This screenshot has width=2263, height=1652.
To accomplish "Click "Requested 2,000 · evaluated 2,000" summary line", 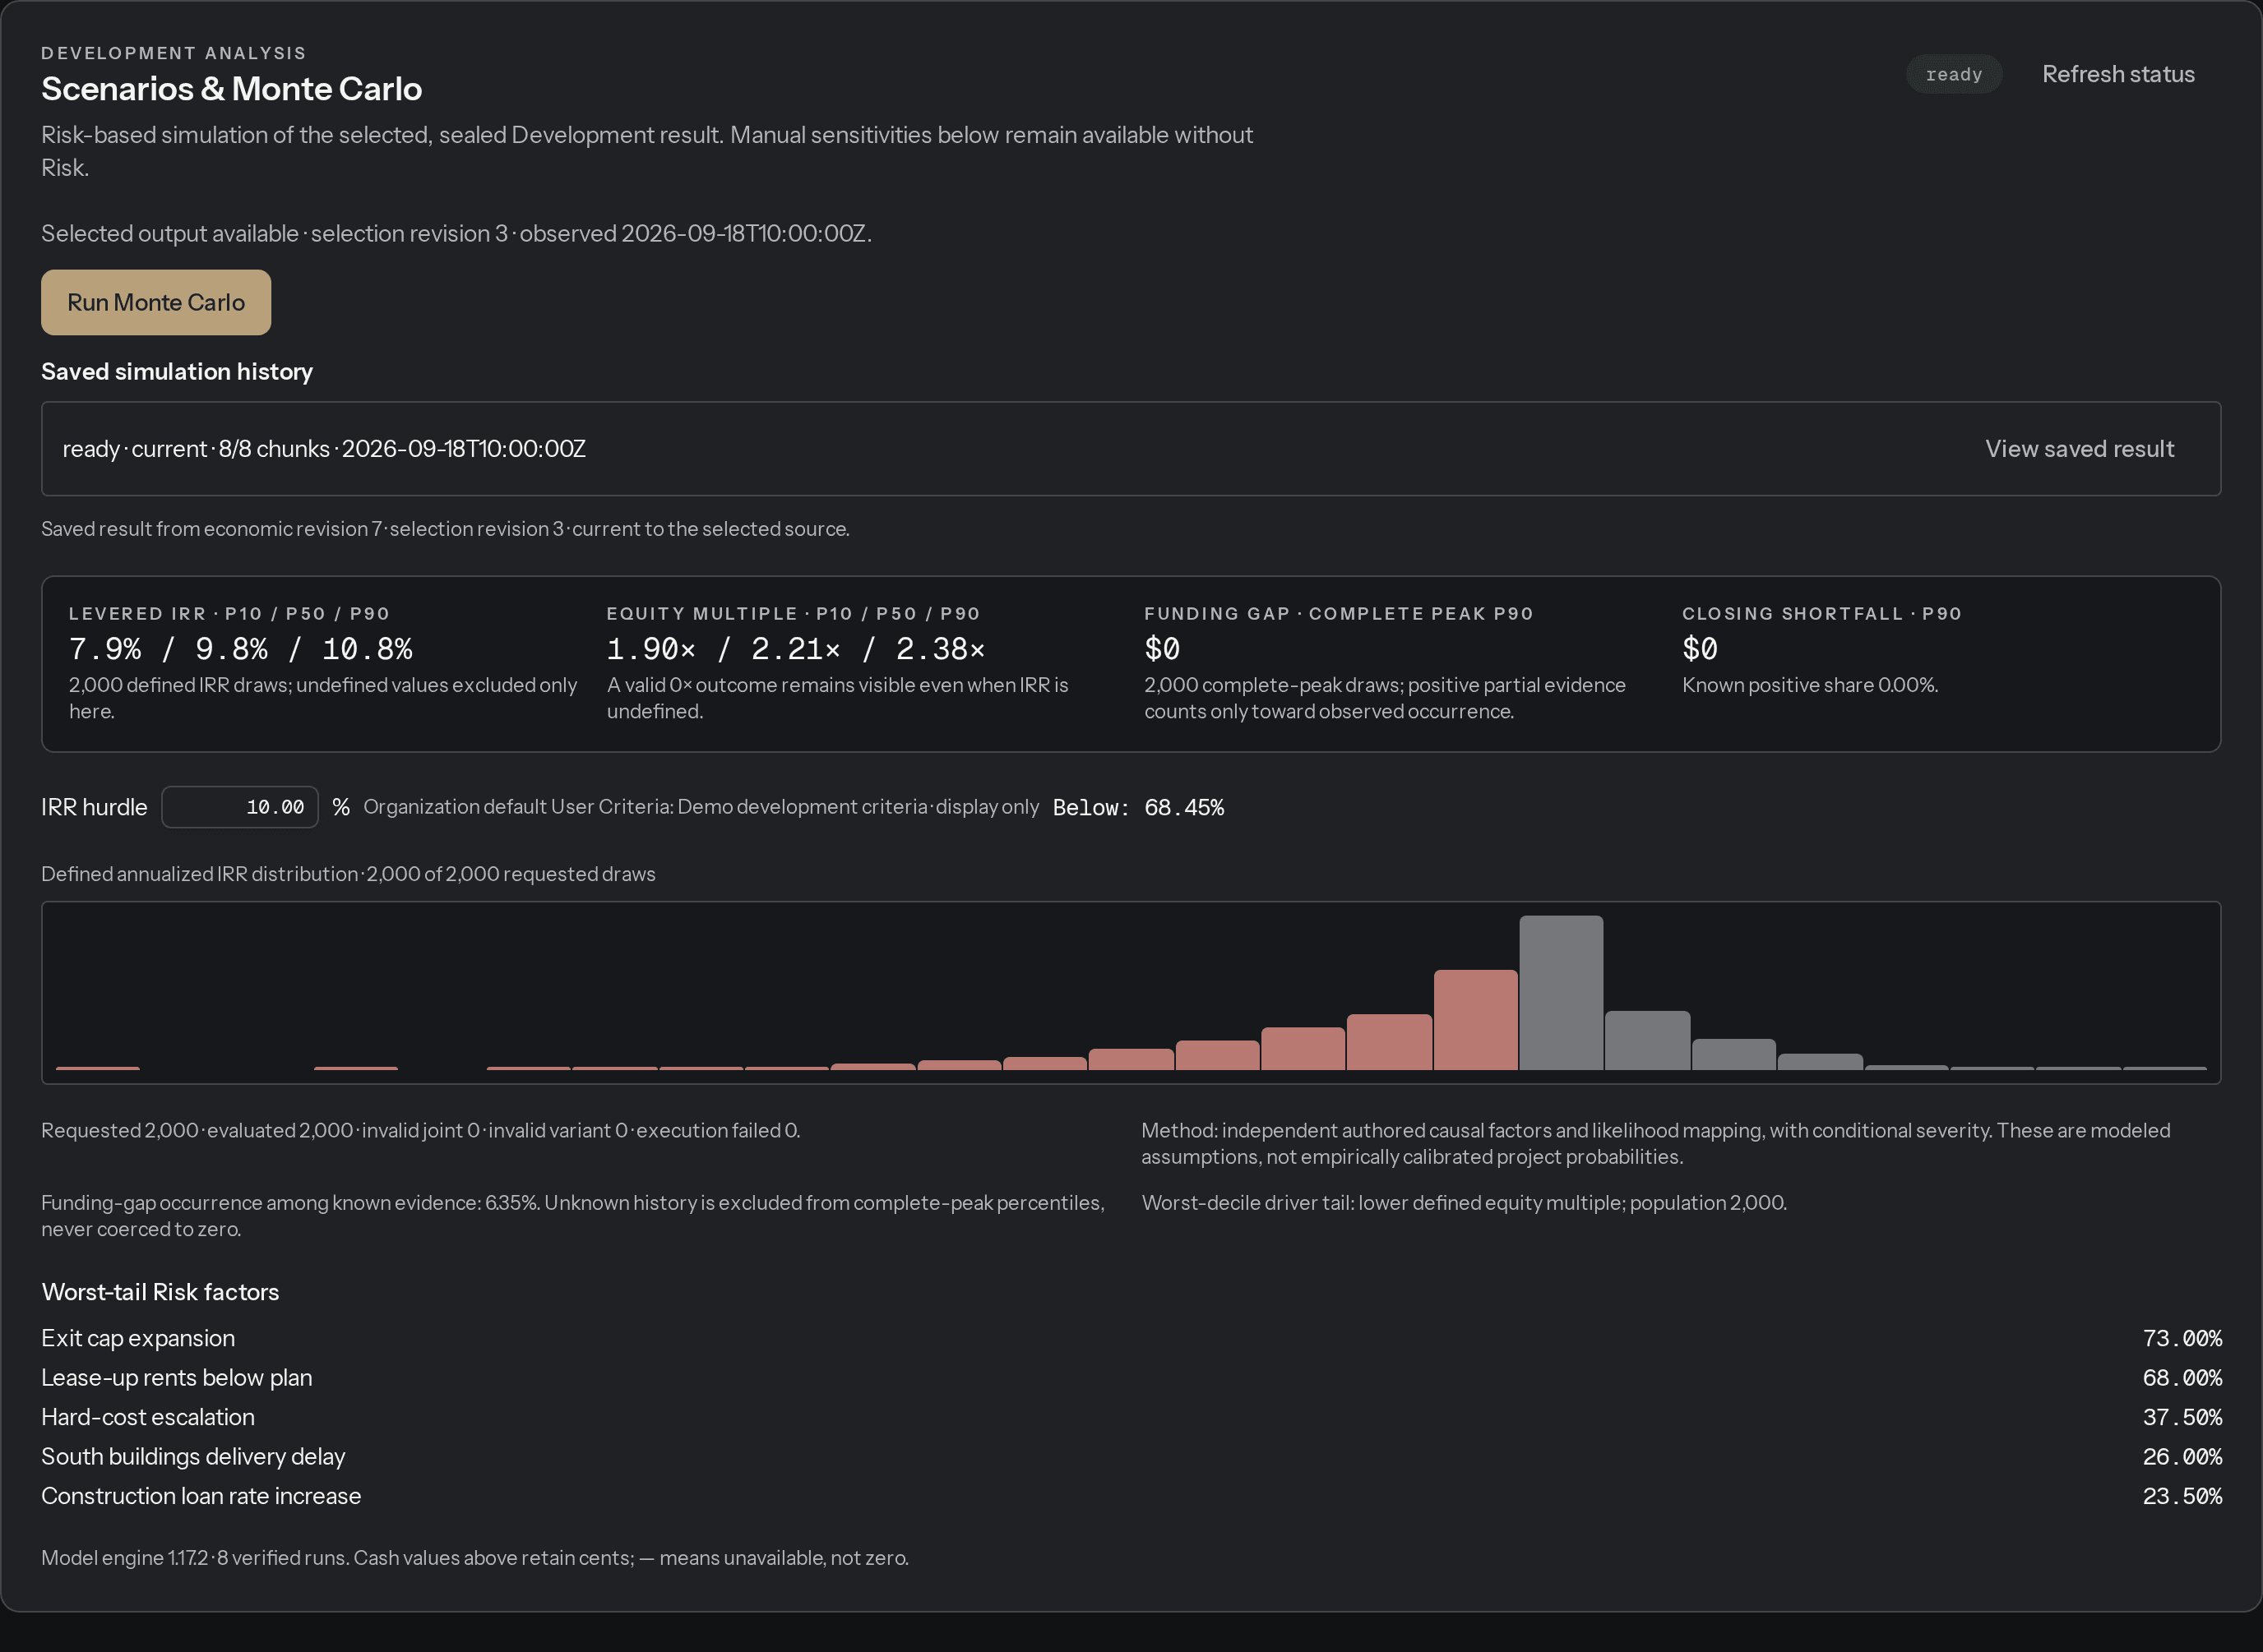I will [420, 1130].
